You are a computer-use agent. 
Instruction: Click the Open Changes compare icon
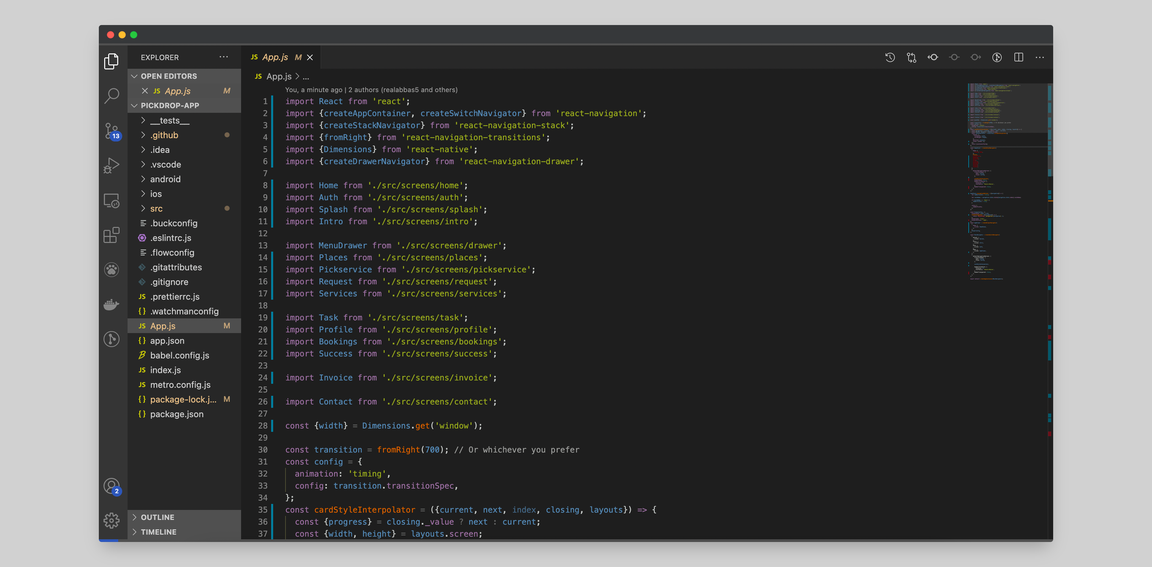(x=911, y=57)
